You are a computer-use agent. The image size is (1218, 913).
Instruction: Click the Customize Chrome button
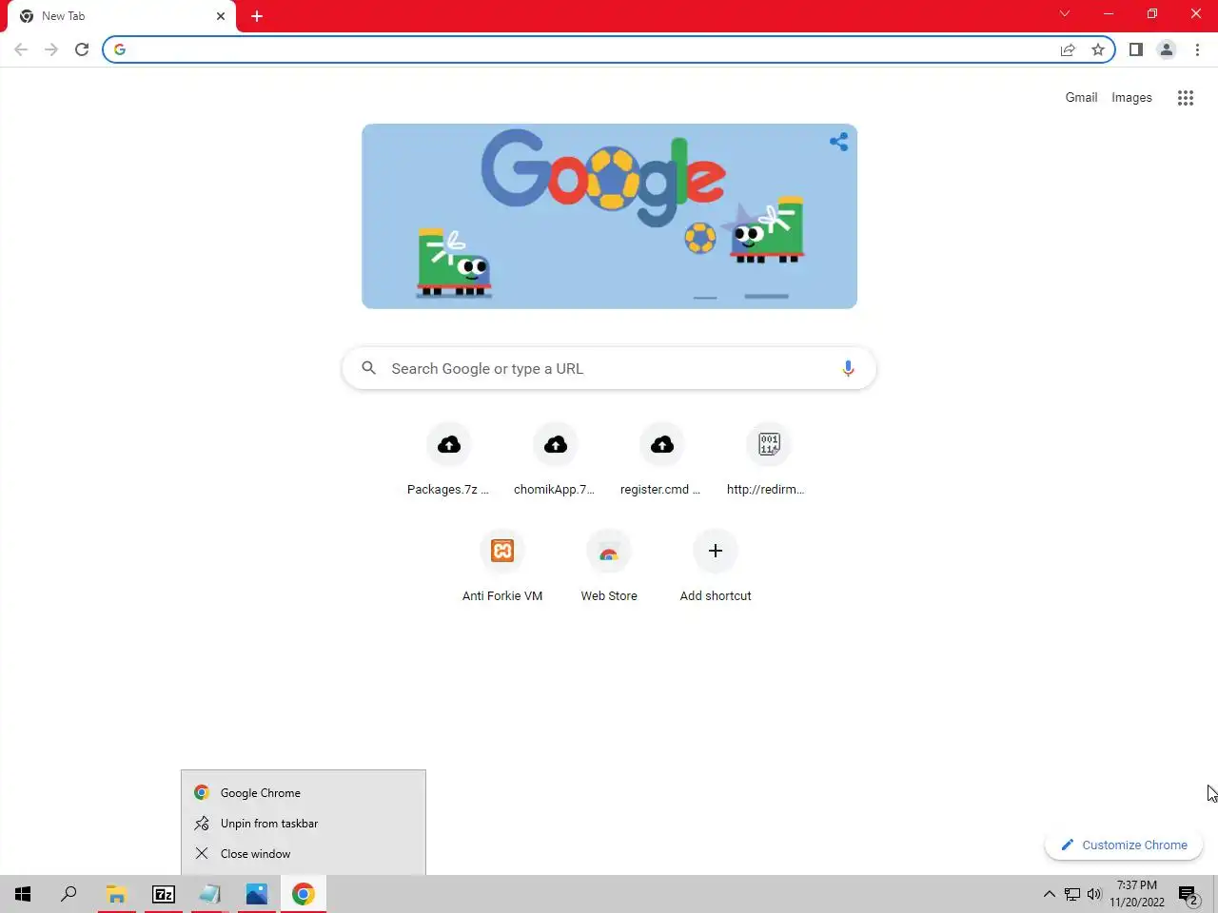pyautogui.click(x=1124, y=845)
